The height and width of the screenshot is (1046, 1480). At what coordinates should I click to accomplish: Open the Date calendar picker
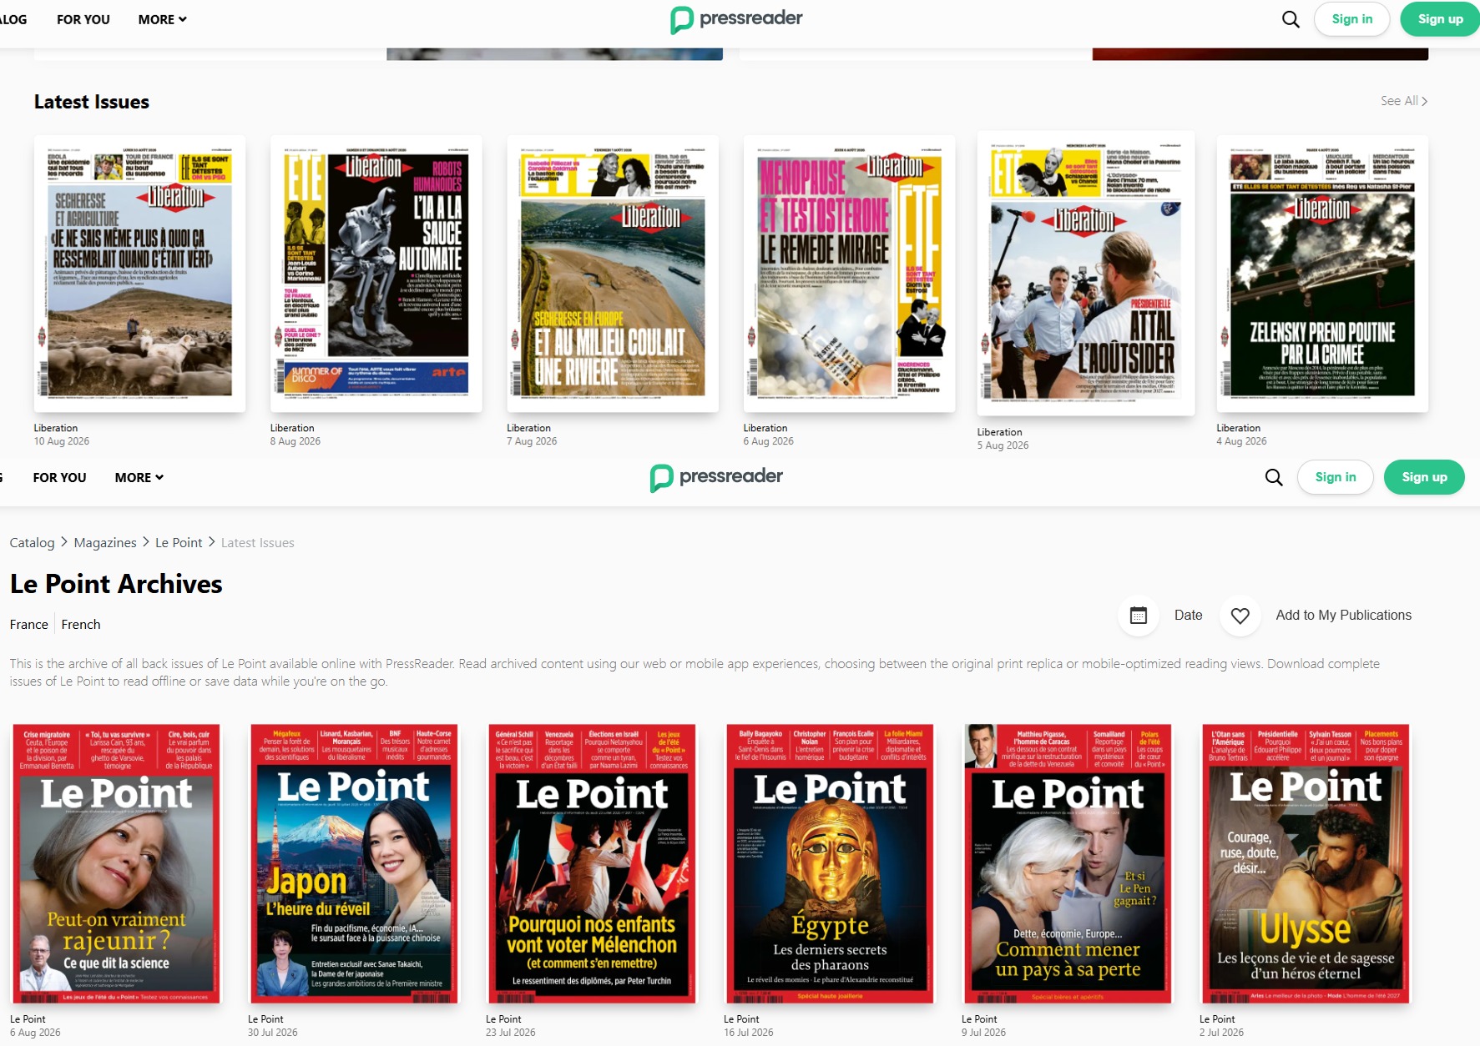[x=1139, y=616]
